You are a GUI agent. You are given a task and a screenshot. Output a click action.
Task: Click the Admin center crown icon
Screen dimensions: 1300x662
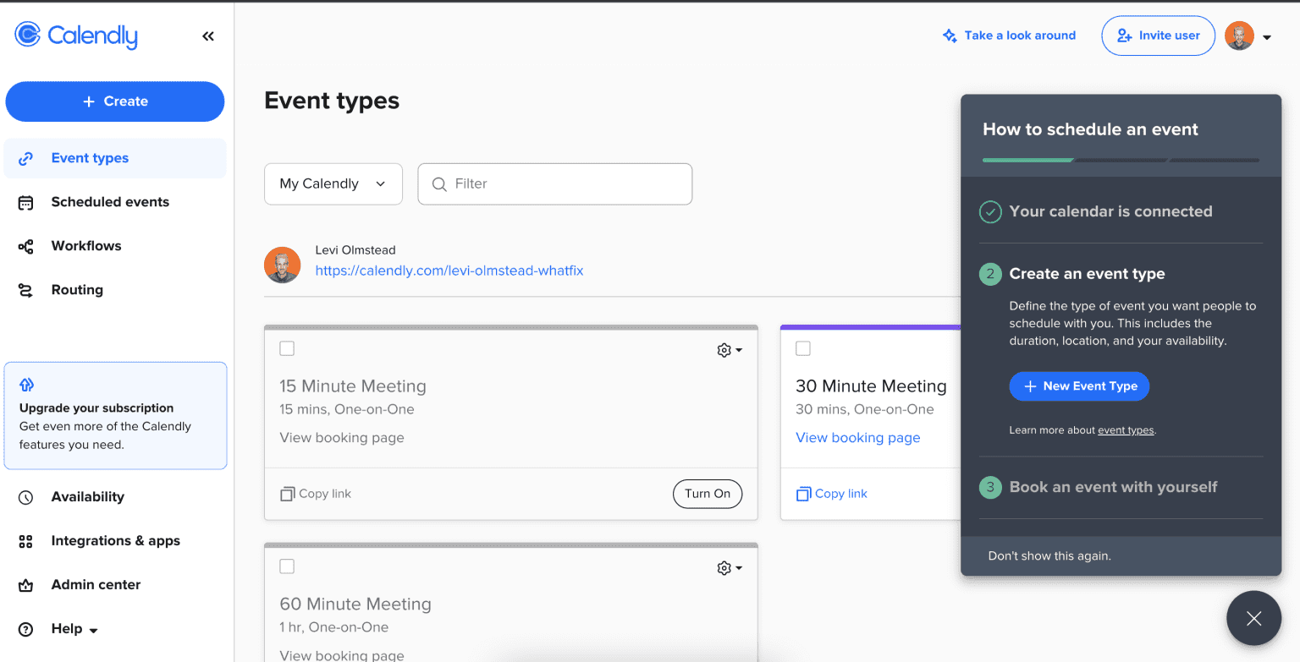click(25, 586)
